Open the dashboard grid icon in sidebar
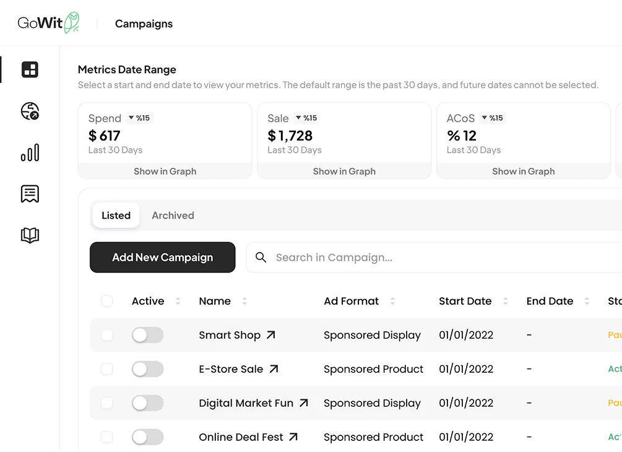Viewport: 622px width, 452px height. [30, 69]
